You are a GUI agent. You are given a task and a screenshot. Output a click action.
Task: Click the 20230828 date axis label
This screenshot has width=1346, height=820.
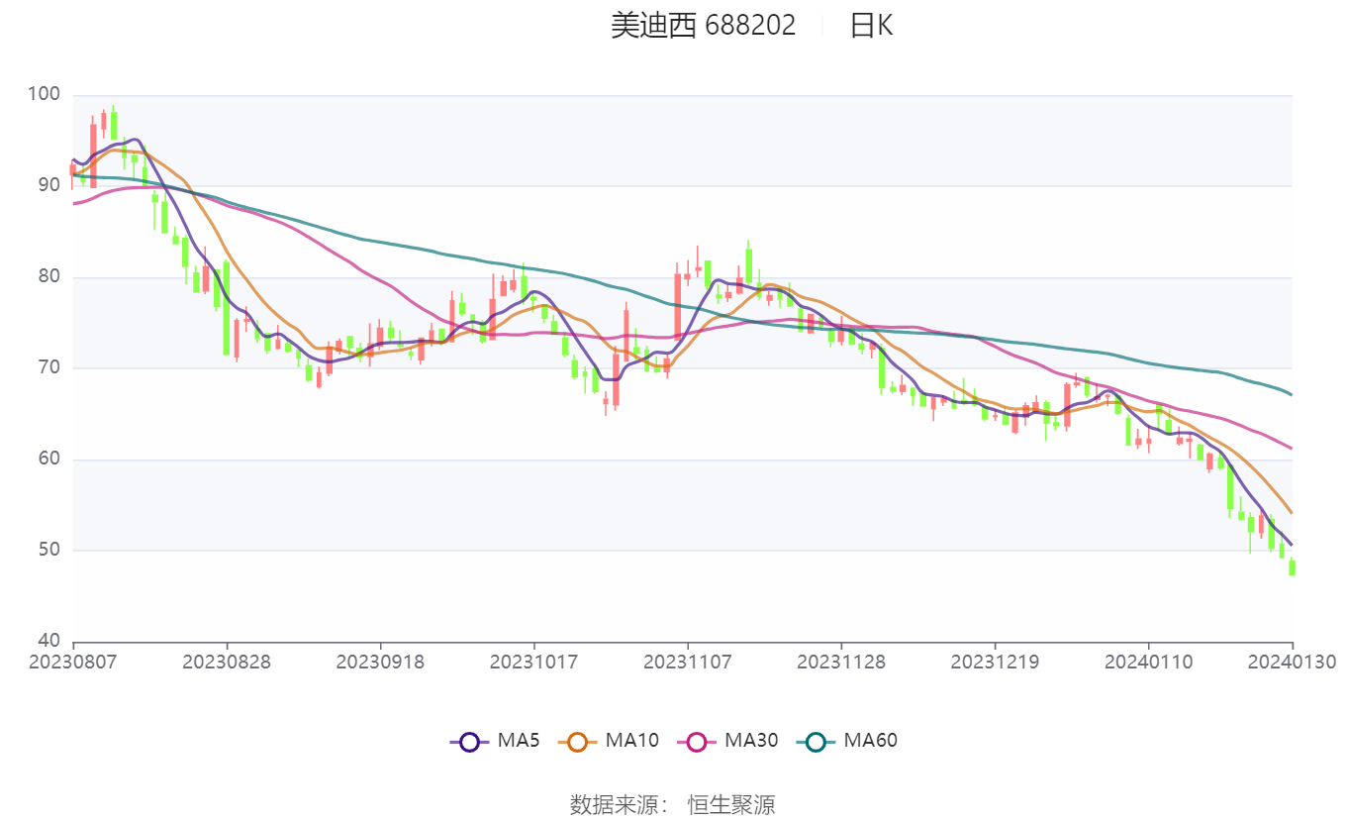[x=227, y=662]
